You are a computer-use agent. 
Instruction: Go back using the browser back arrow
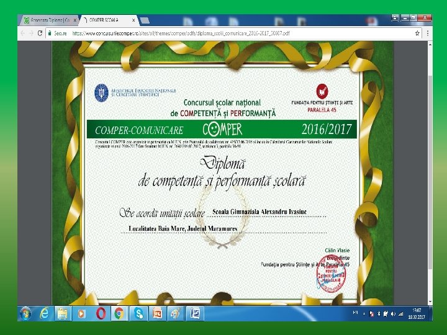23,33
